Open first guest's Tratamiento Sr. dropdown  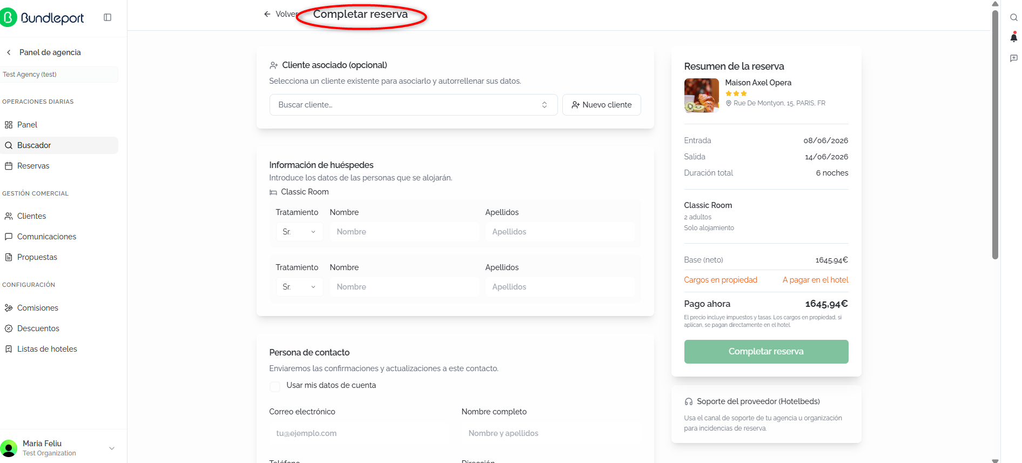[x=299, y=232]
